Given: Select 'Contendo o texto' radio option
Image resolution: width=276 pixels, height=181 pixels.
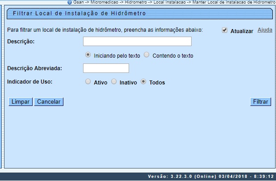Looking at the screenshot, I should [146, 55].
